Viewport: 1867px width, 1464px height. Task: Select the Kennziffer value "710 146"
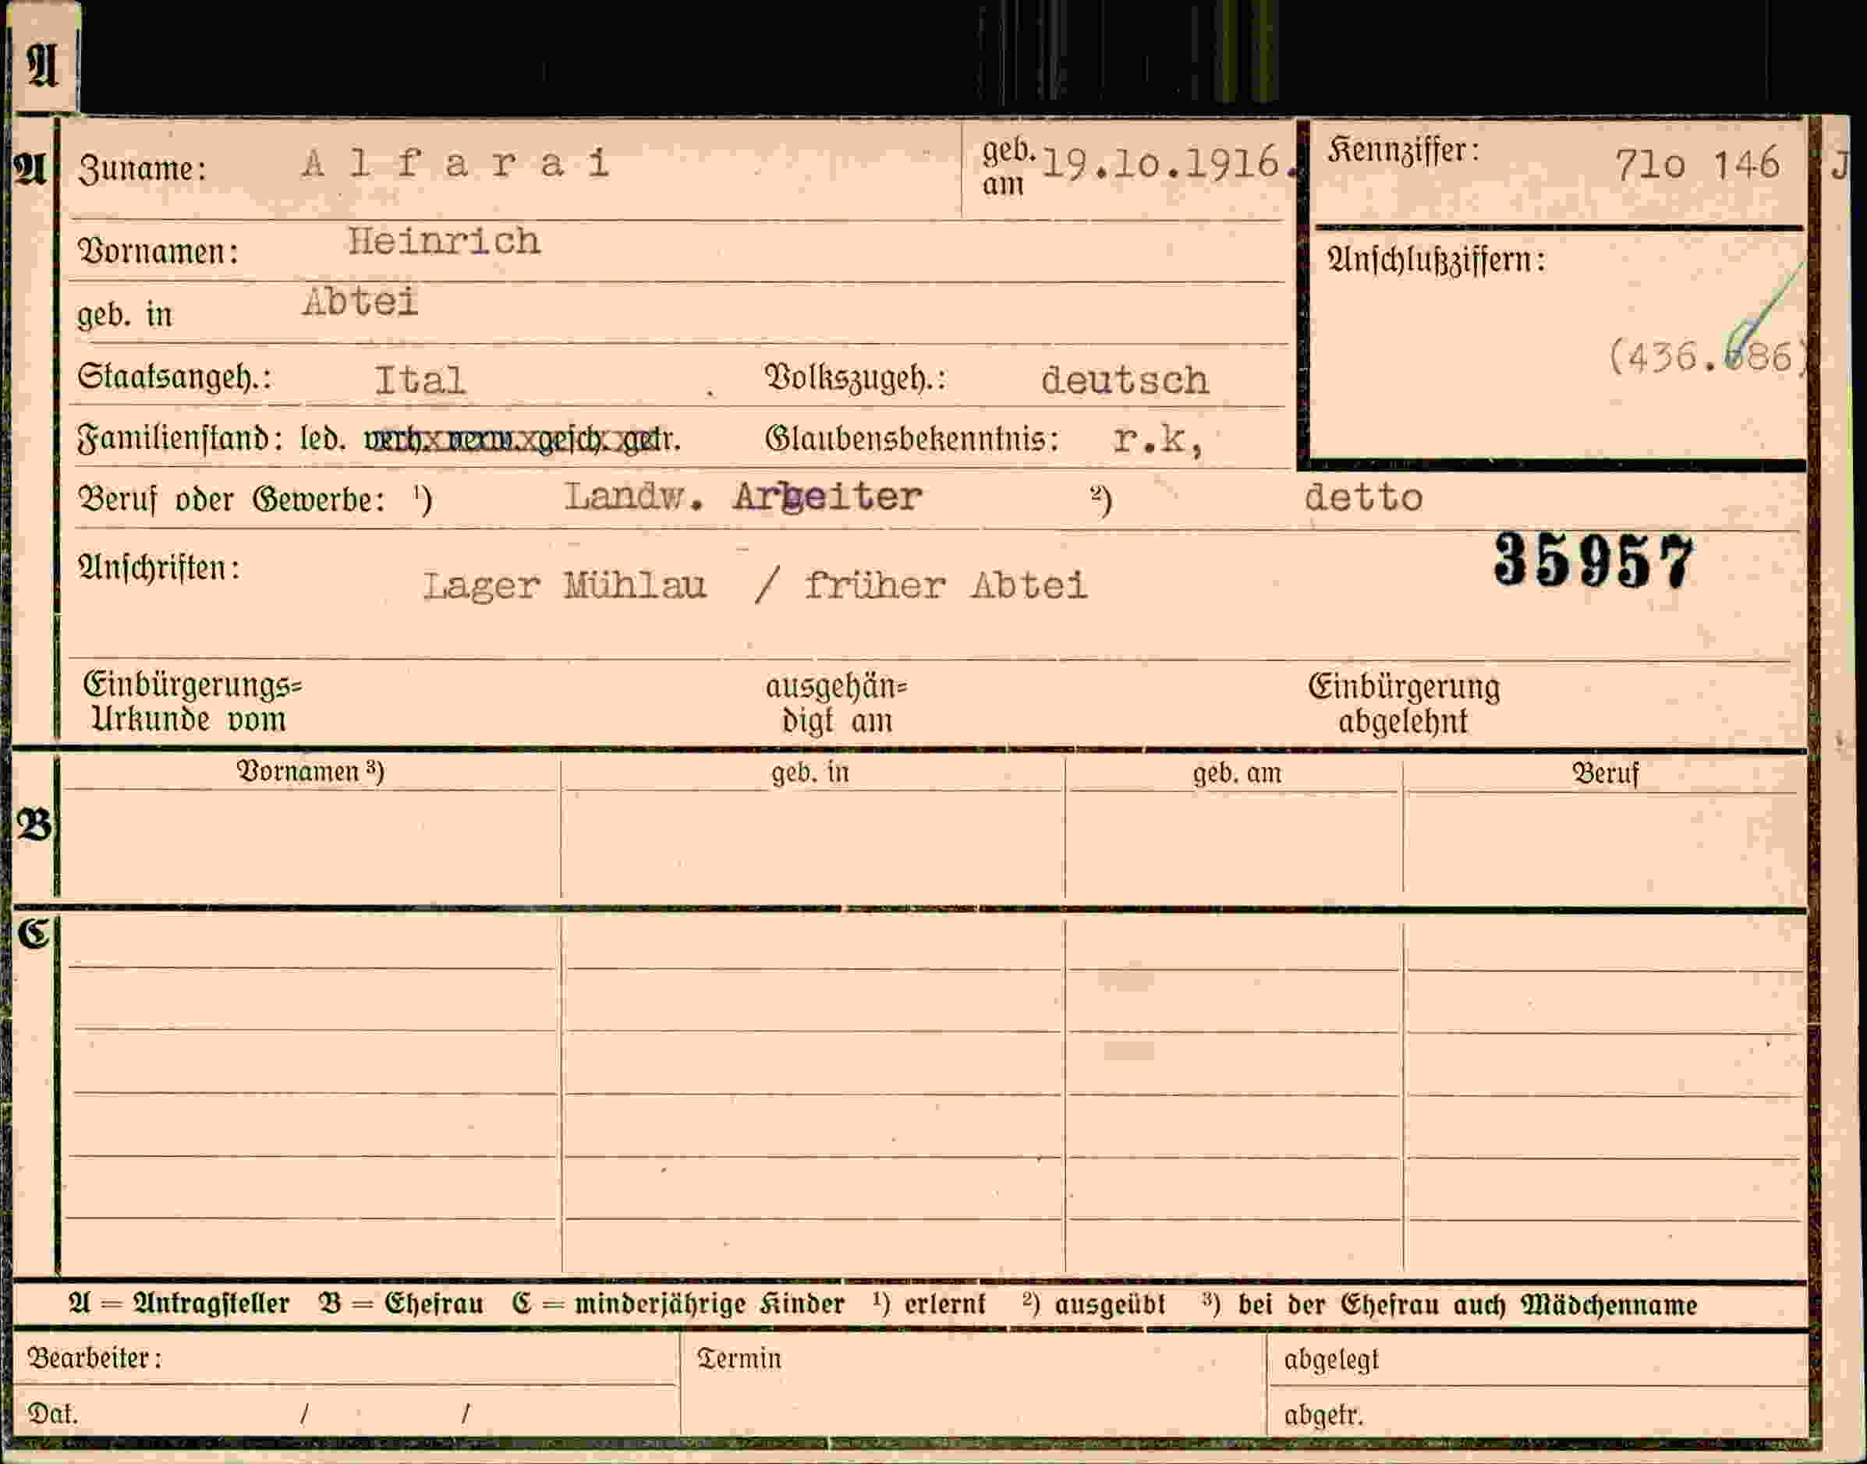(1697, 164)
